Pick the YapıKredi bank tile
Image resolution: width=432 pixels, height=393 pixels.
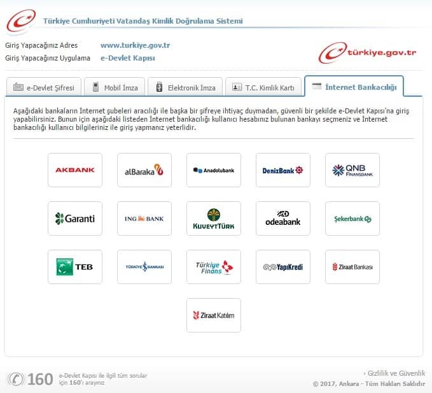coord(283,267)
